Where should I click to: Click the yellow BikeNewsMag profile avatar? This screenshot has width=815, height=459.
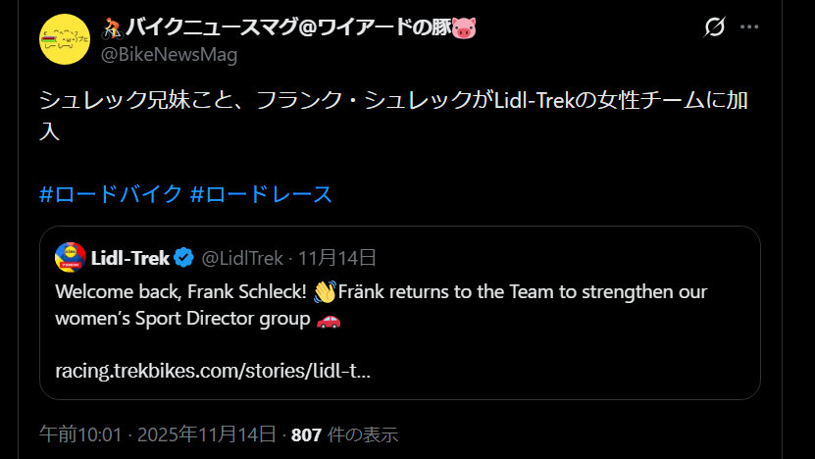[x=66, y=39]
